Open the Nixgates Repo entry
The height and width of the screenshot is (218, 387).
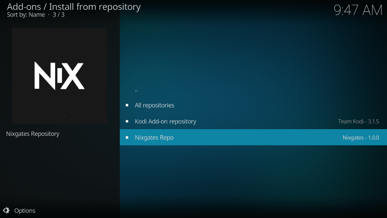tap(253, 137)
